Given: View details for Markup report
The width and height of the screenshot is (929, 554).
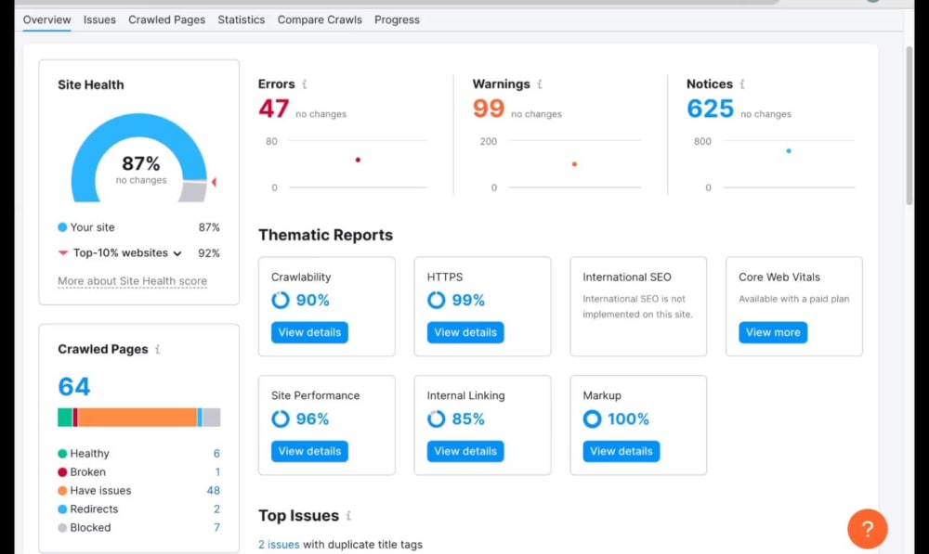Looking at the screenshot, I should click(621, 451).
